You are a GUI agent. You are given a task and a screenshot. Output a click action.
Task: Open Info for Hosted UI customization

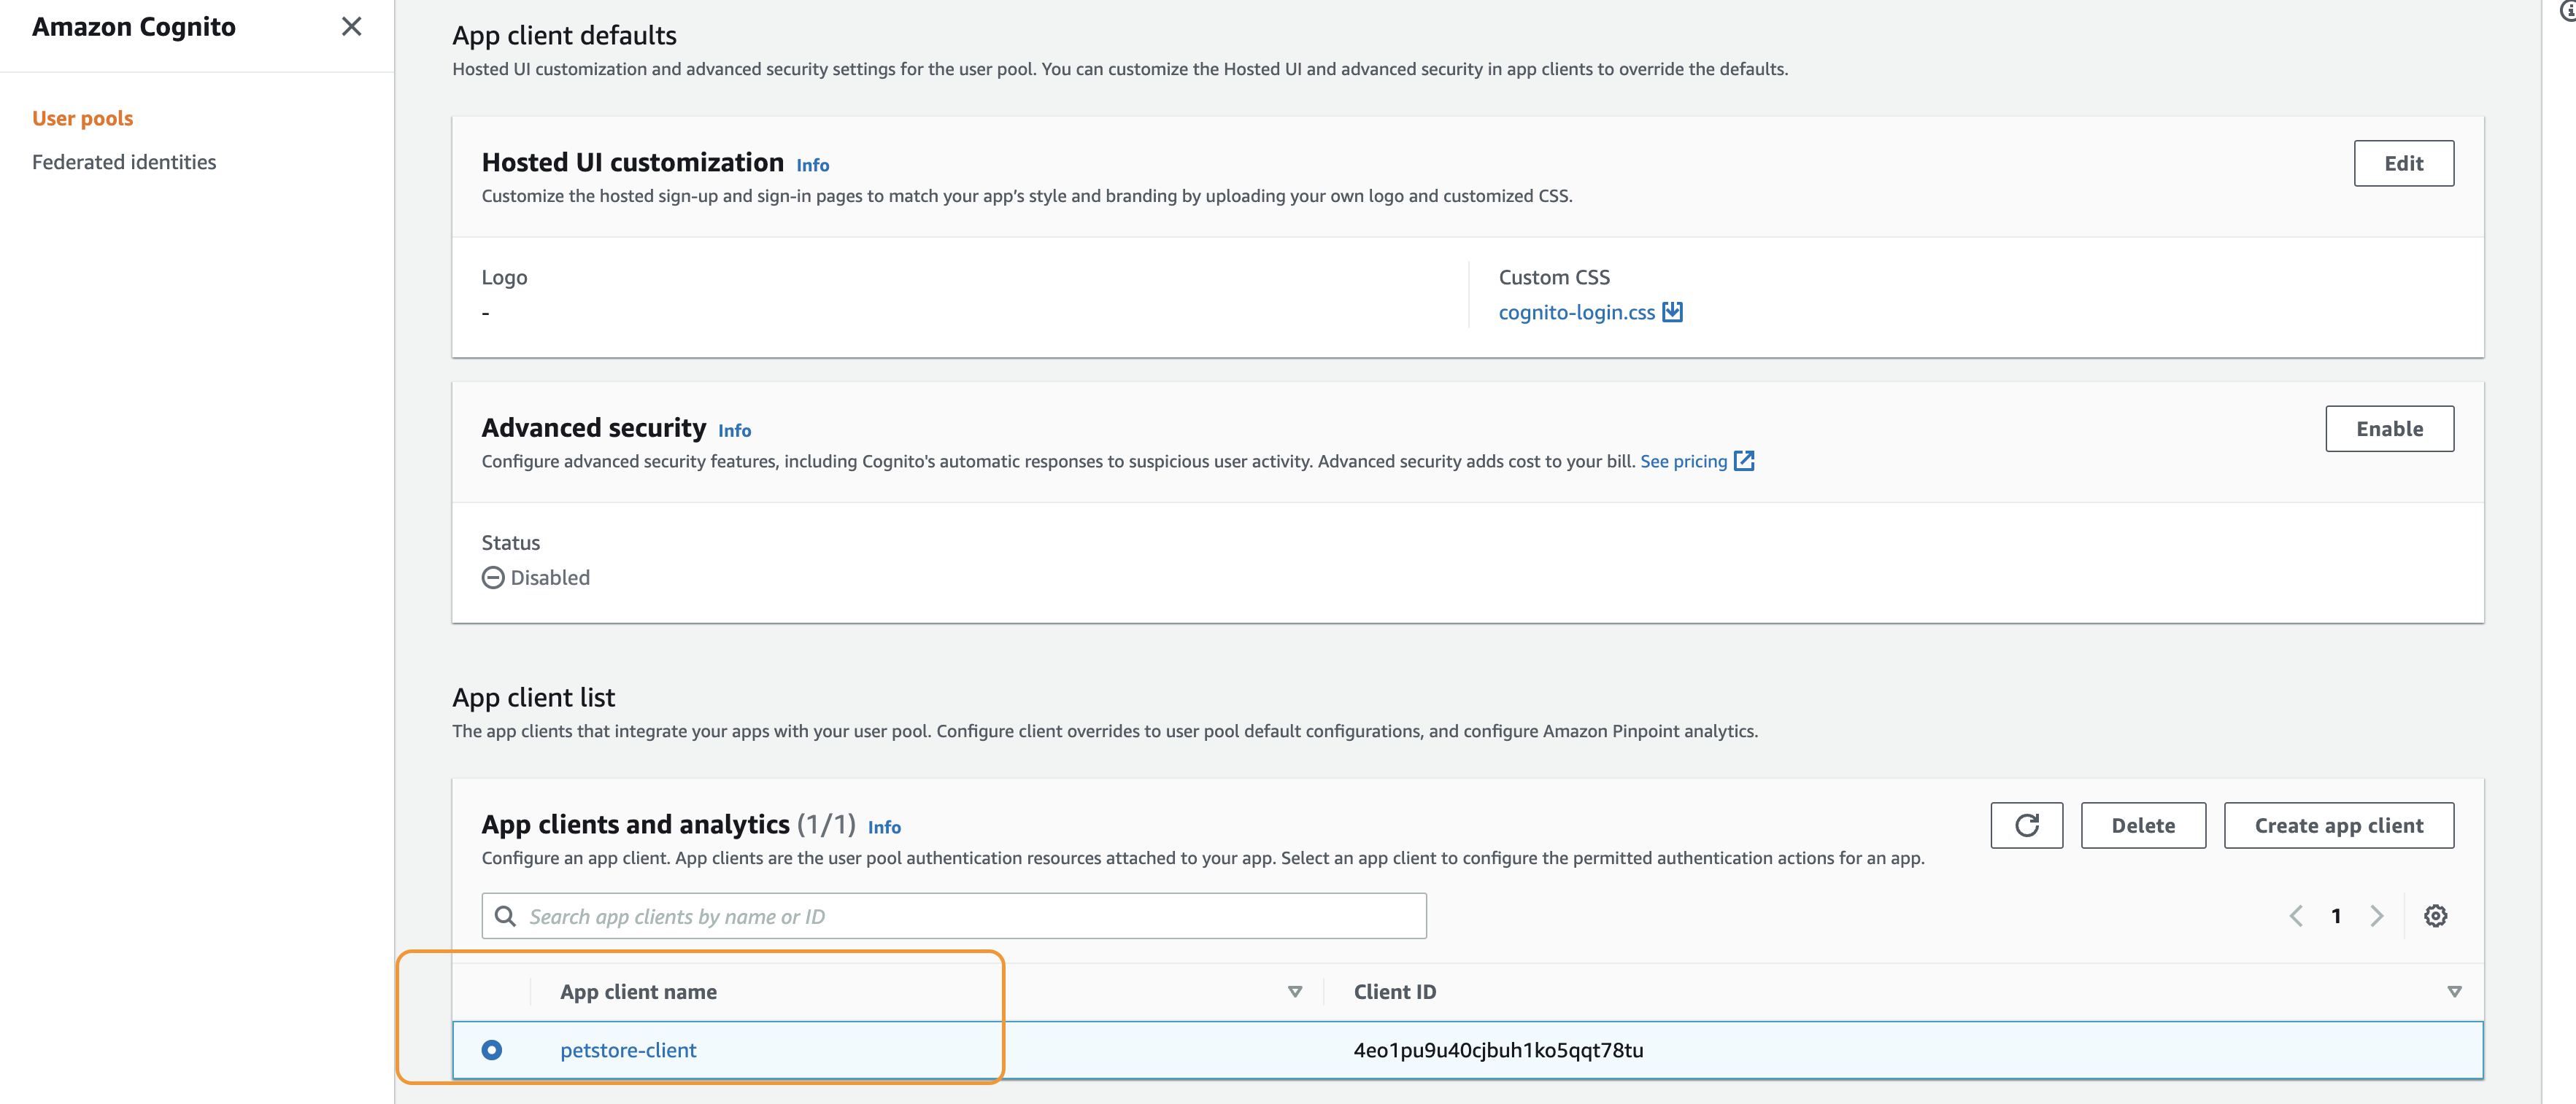point(812,165)
